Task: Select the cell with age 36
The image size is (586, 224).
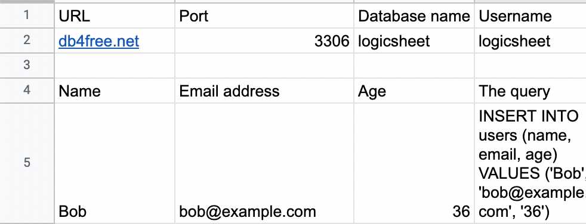Action: [414, 163]
